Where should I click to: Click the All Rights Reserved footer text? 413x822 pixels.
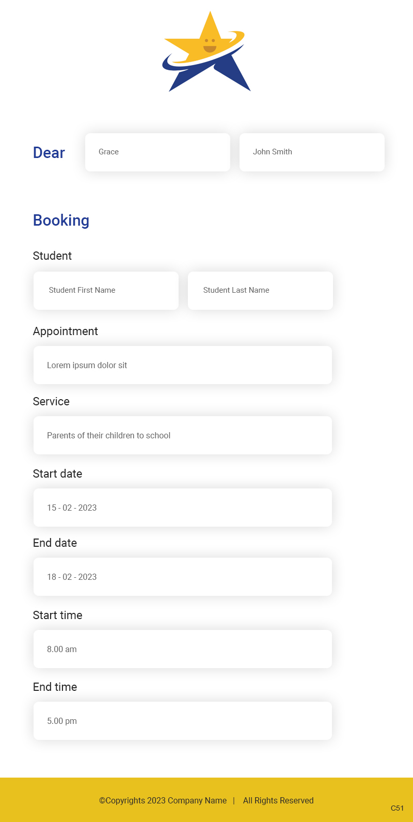(278, 800)
